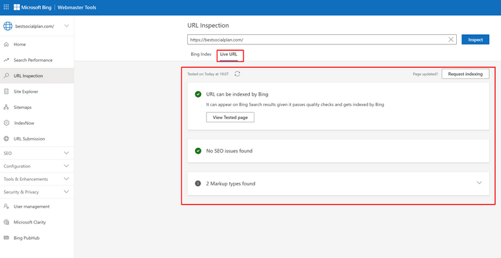Switch to the Bing Index tab
This screenshot has width=501, height=258.
pos(201,54)
